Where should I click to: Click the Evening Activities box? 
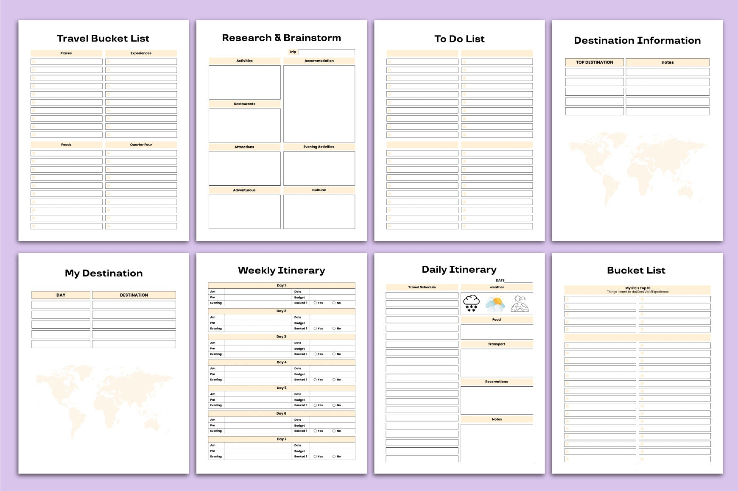319,168
